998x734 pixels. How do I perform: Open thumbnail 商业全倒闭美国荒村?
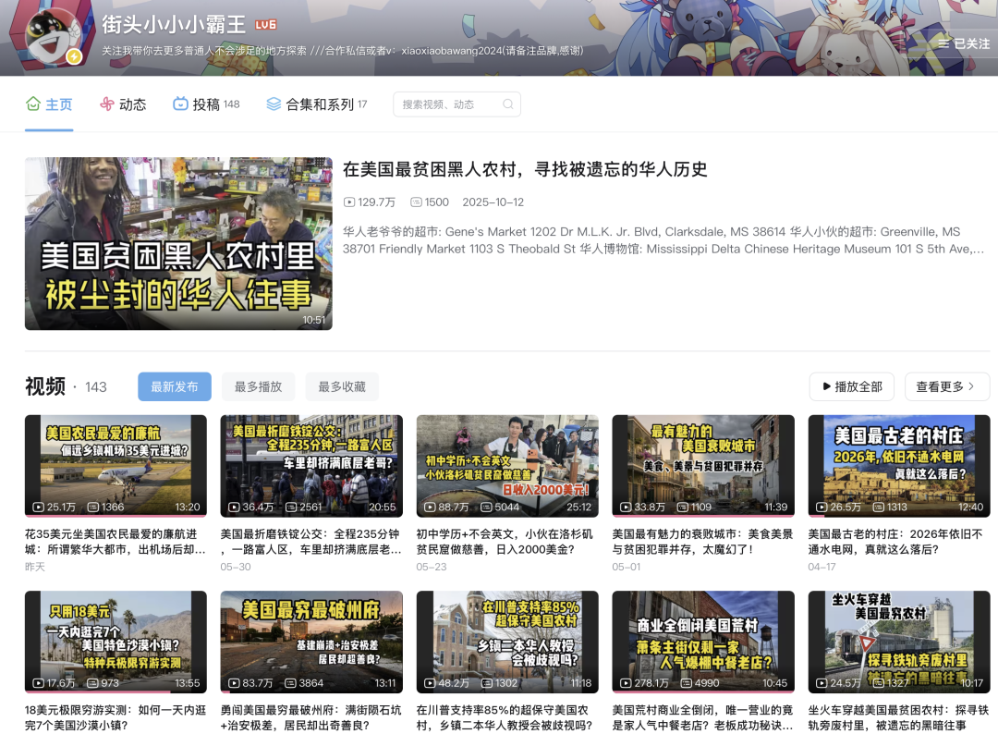pyautogui.click(x=703, y=642)
